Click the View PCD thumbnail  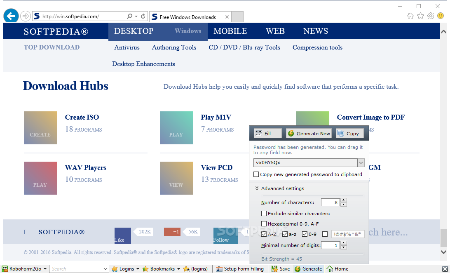click(176, 178)
